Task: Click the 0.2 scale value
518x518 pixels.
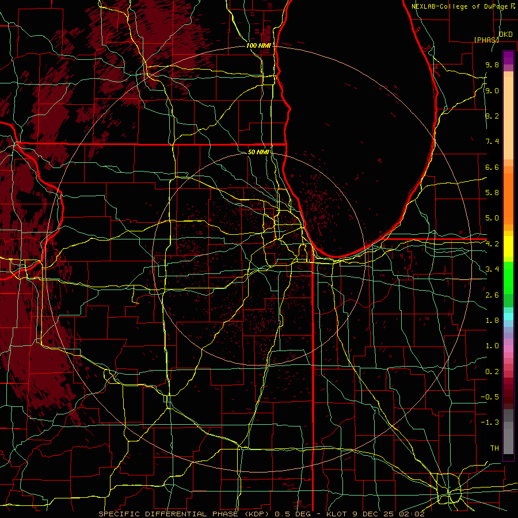Action: [492, 372]
